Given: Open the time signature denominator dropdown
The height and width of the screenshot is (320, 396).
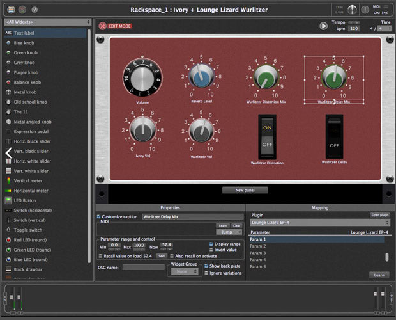Looking at the screenshot, I should click(385, 28).
